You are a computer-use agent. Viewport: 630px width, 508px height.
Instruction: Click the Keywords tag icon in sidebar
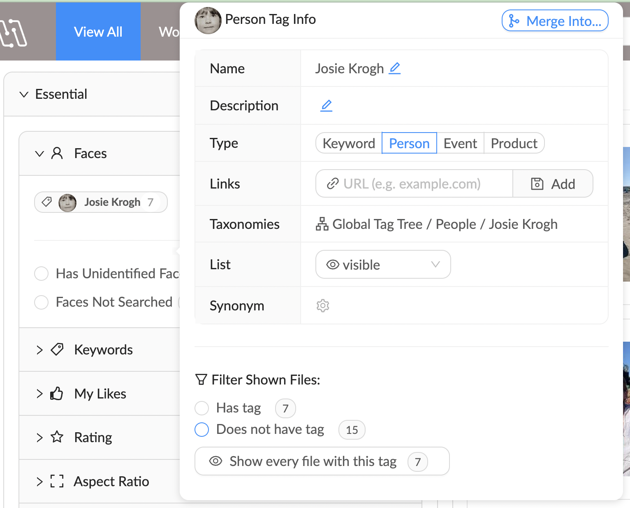click(x=57, y=350)
